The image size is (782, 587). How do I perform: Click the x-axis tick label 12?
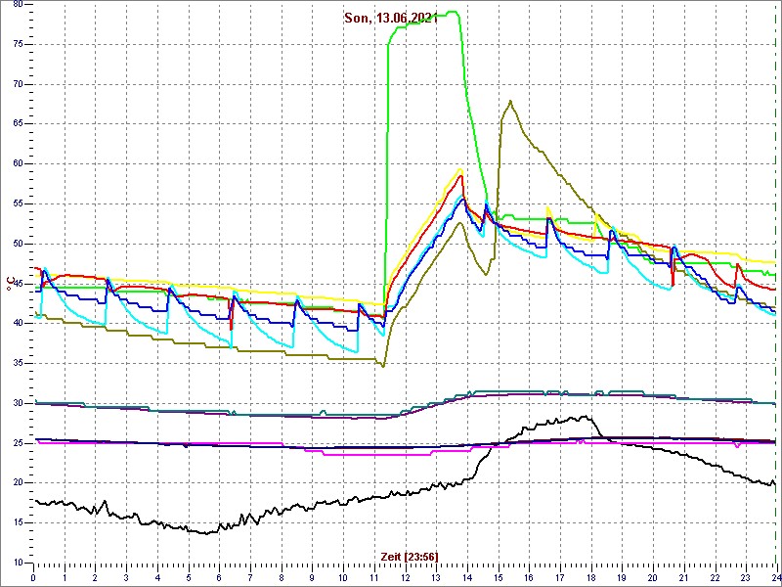click(405, 578)
